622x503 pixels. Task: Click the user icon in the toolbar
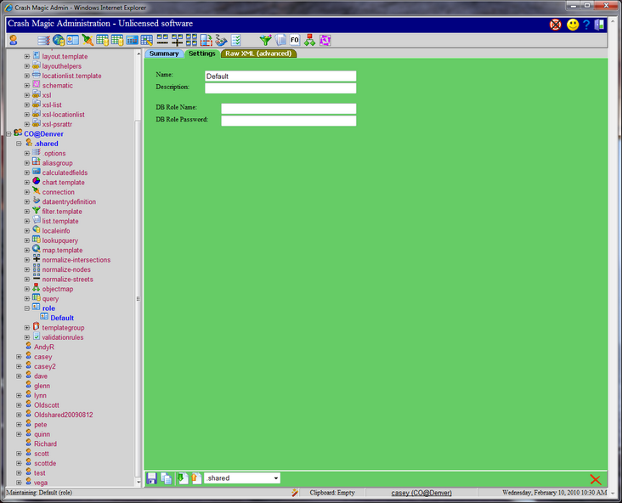(14, 40)
